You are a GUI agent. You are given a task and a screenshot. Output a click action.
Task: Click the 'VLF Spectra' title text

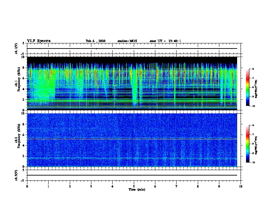click(39, 41)
